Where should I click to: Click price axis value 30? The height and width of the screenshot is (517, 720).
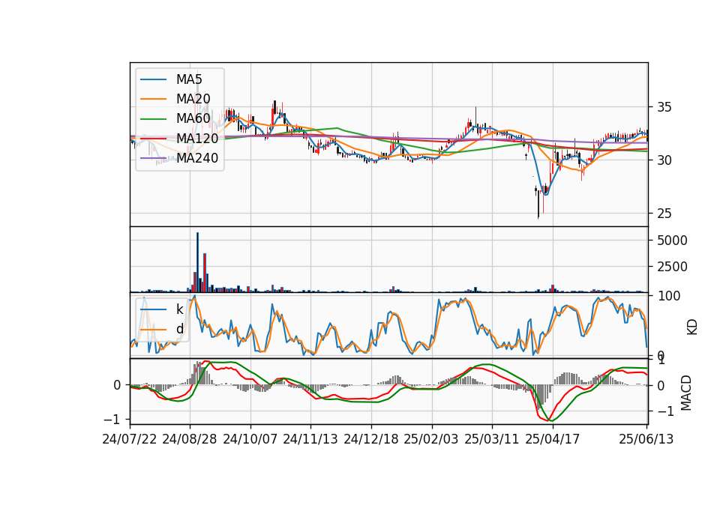click(664, 160)
